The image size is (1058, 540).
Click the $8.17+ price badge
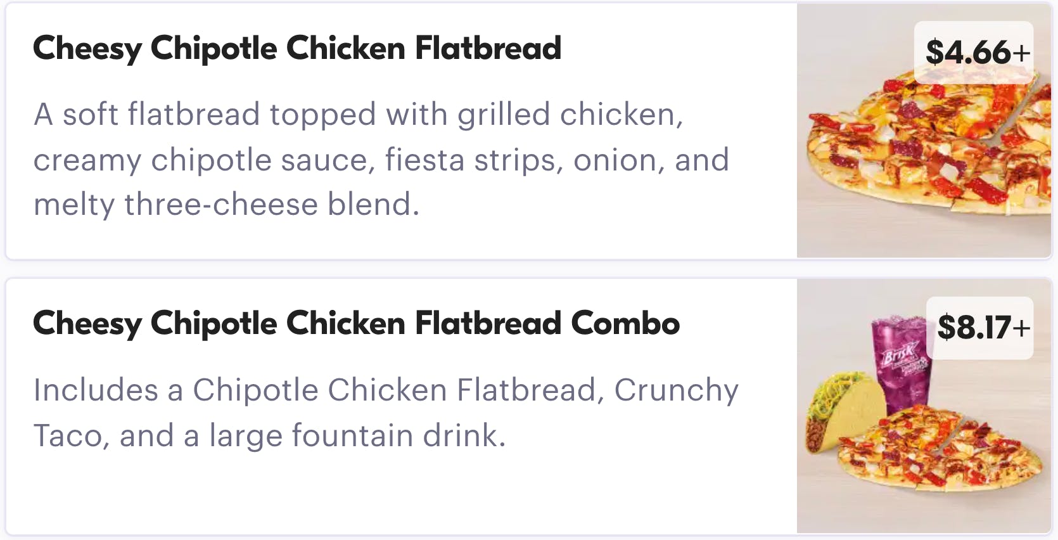pyautogui.click(x=980, y=328)
